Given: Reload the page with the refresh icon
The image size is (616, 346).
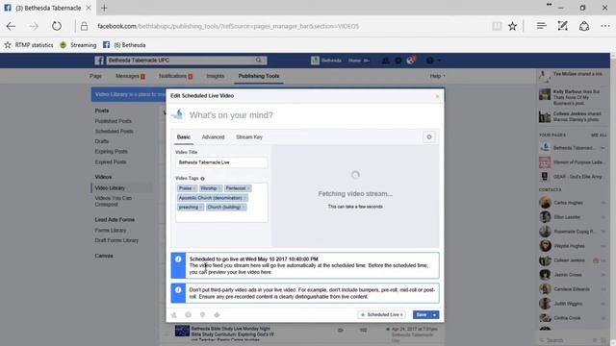Looking at the screenshot, I should 57,26.
